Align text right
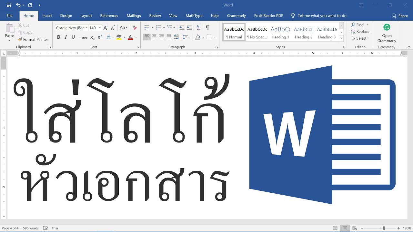Image resolution: width=413 pixels, height=232 pixels. [161, 37]
